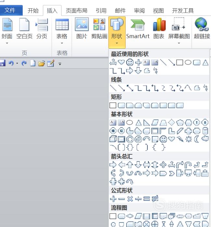
Task: Select the right arrow under 箭头总汇
Action: tap(113, 165)
